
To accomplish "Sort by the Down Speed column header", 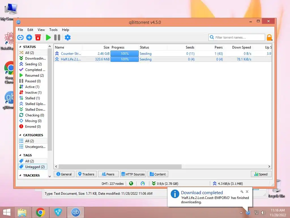I will pyautogui.click(x=238, y=47).
